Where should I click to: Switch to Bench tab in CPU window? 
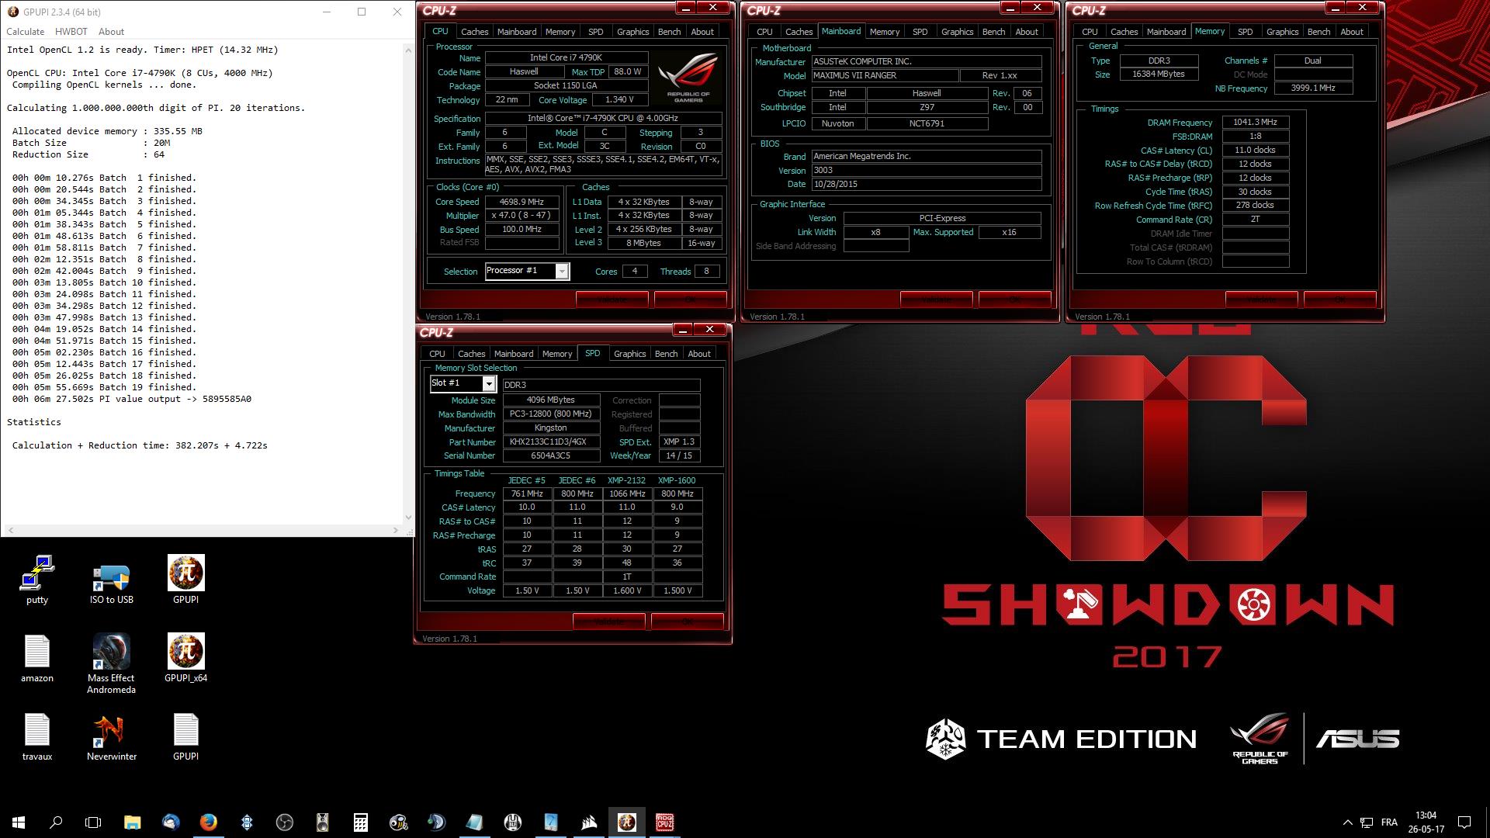669,32
